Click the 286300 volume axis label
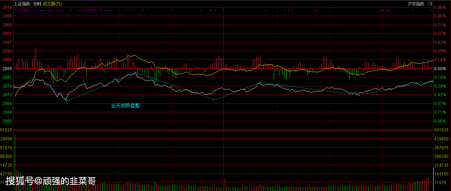This screenshot has height=191, width=451. click(441, 156)
